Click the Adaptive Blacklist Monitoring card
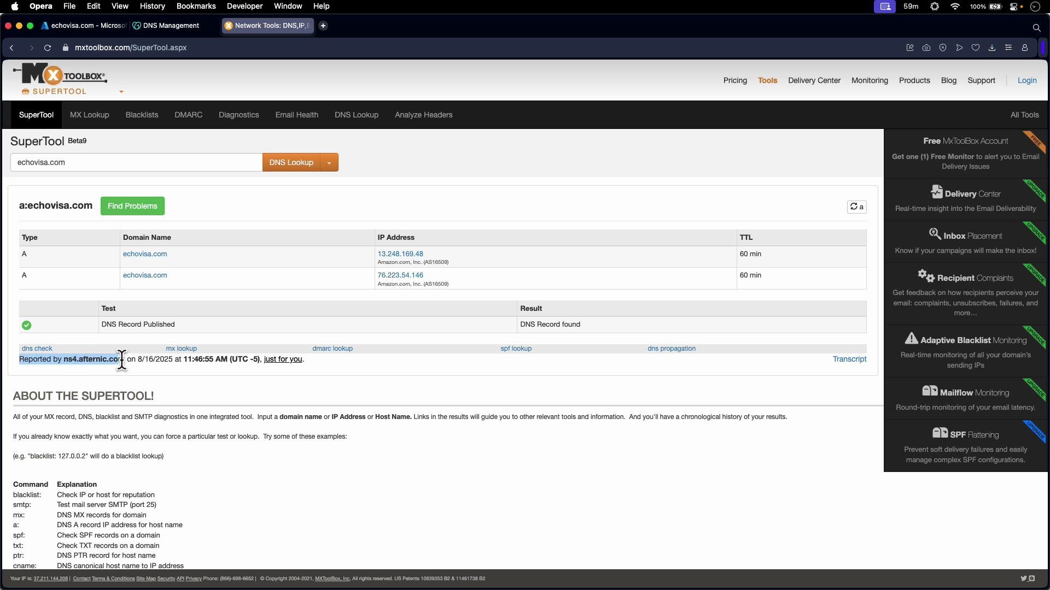 click(966, 351)
